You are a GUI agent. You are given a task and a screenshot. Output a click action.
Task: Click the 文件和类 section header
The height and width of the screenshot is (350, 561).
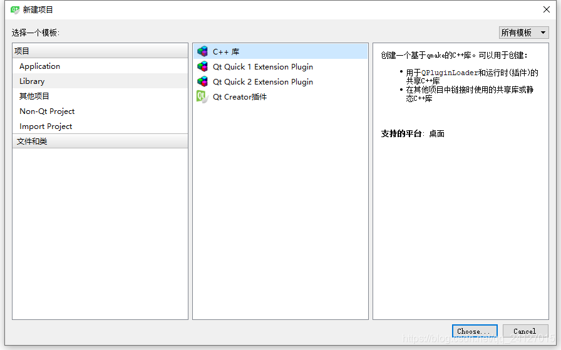(x=100, y=141)
